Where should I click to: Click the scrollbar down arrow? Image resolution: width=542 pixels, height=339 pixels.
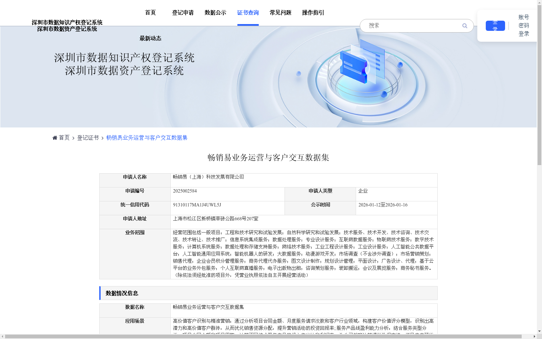(539, 331)
